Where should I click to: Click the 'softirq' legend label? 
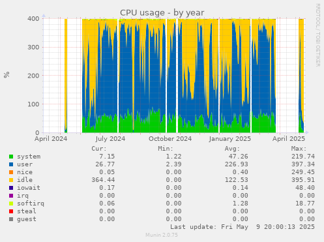pos(31,204)
